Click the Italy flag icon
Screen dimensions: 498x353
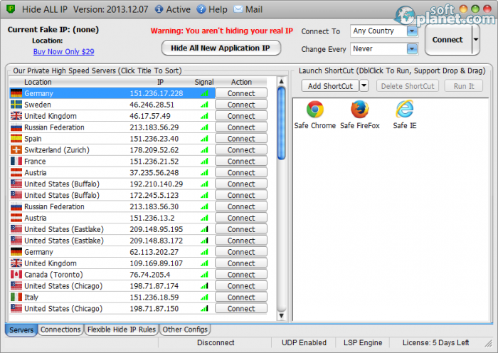point(16,297)
